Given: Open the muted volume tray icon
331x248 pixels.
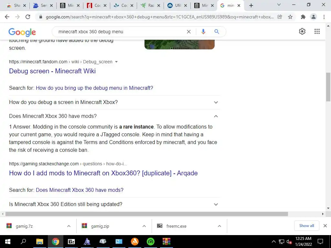Looking at the screenshot, I should click(289, 242).
